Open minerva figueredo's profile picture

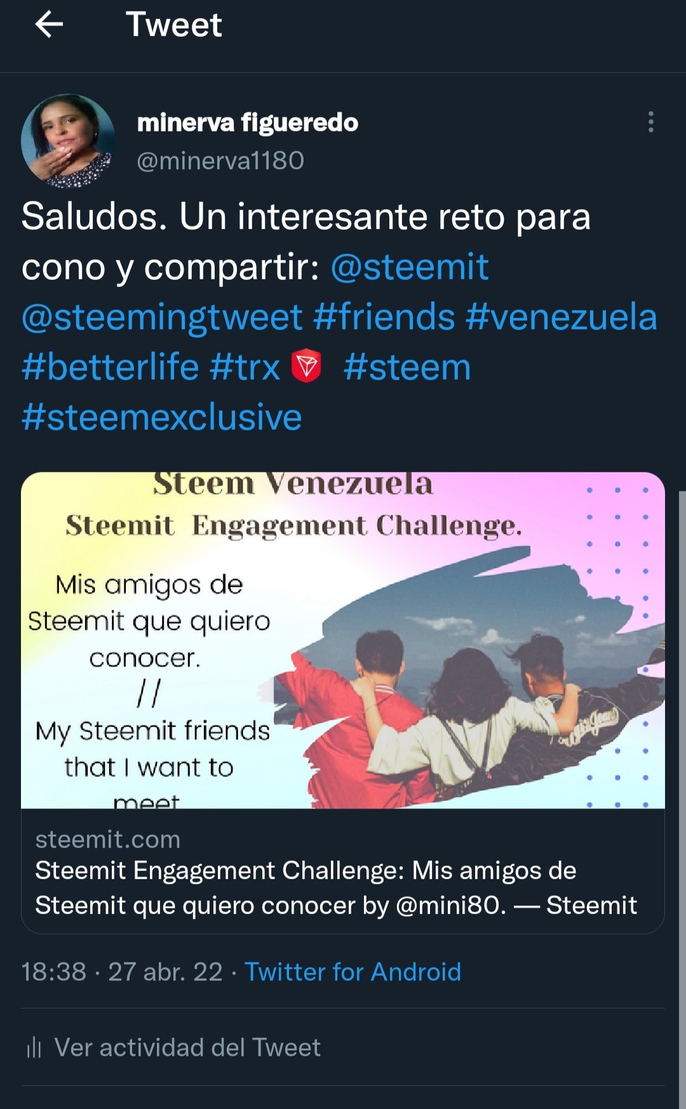click(69, 141)
